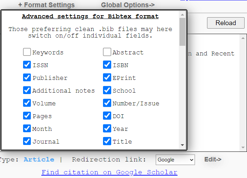Enable the Keywords field checkbox
Viewport: 247px width, 178px height.
click(x=27, y=52)
